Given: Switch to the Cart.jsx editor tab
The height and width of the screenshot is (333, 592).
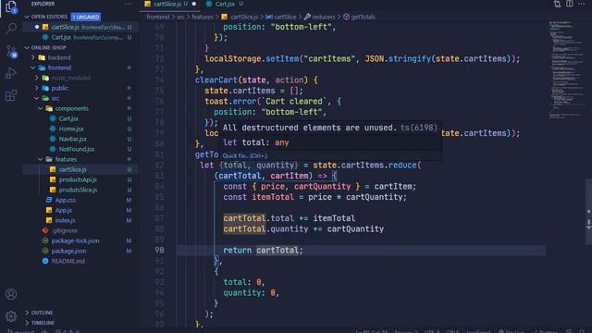Looking at the screenshot, I should 225,4.
